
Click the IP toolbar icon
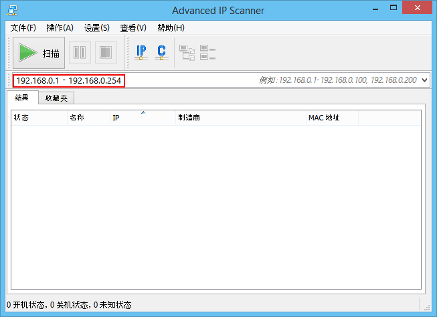[141, 53]
